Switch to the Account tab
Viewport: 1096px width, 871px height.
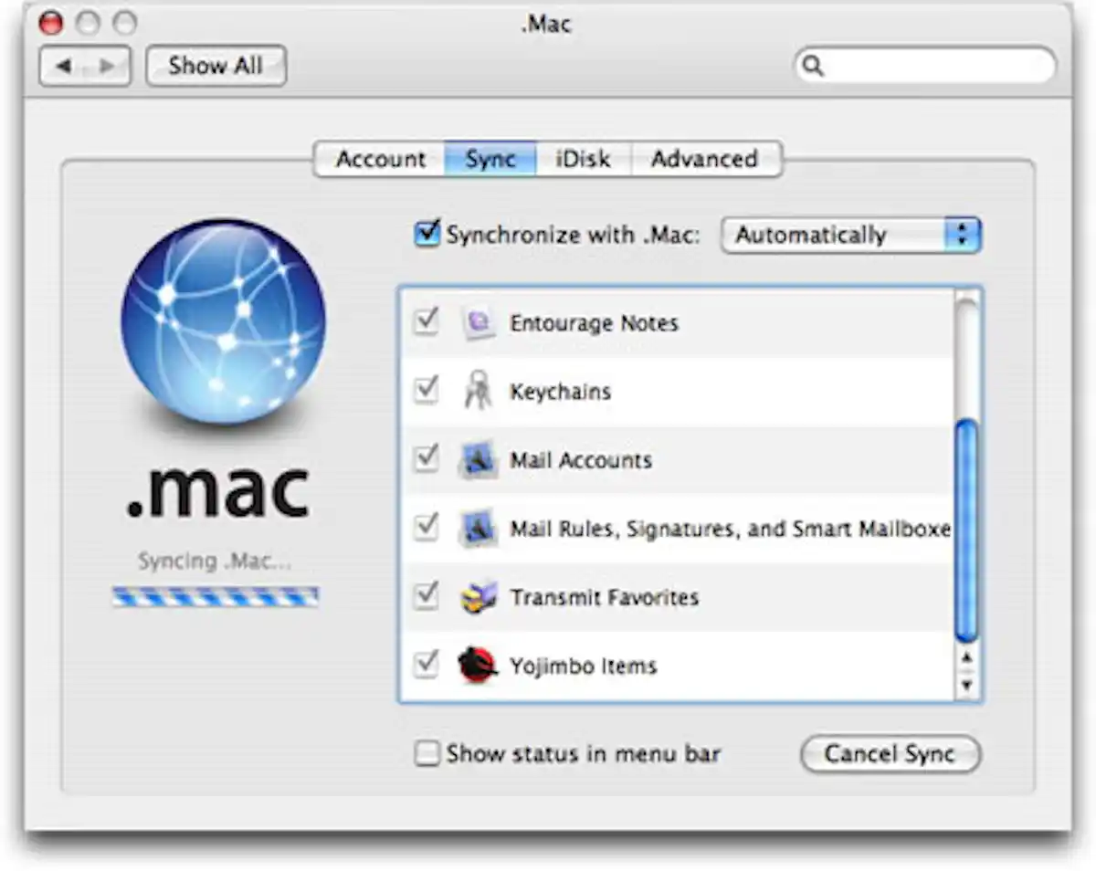coord(379,159)
